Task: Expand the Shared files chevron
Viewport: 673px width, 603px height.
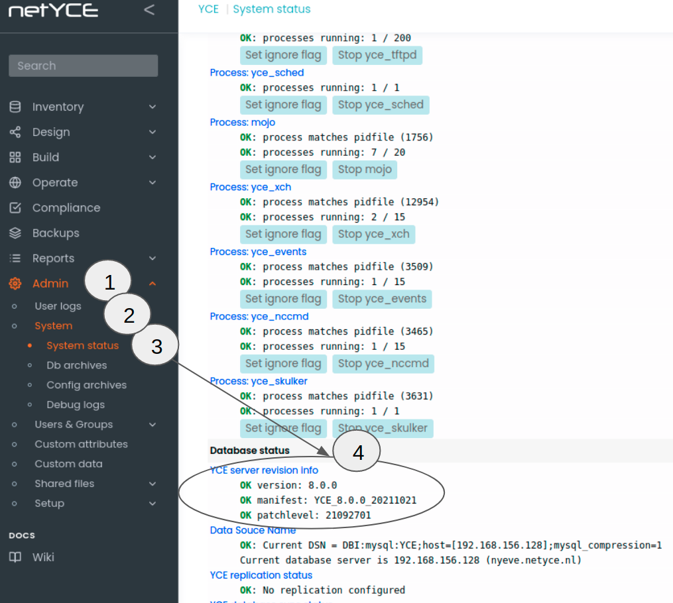Action: pos(153,484)
